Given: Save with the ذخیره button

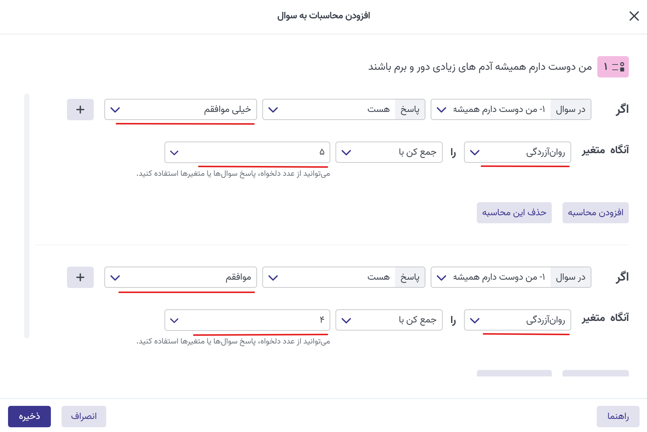Looking at the screenshot, I should point(29,416).
